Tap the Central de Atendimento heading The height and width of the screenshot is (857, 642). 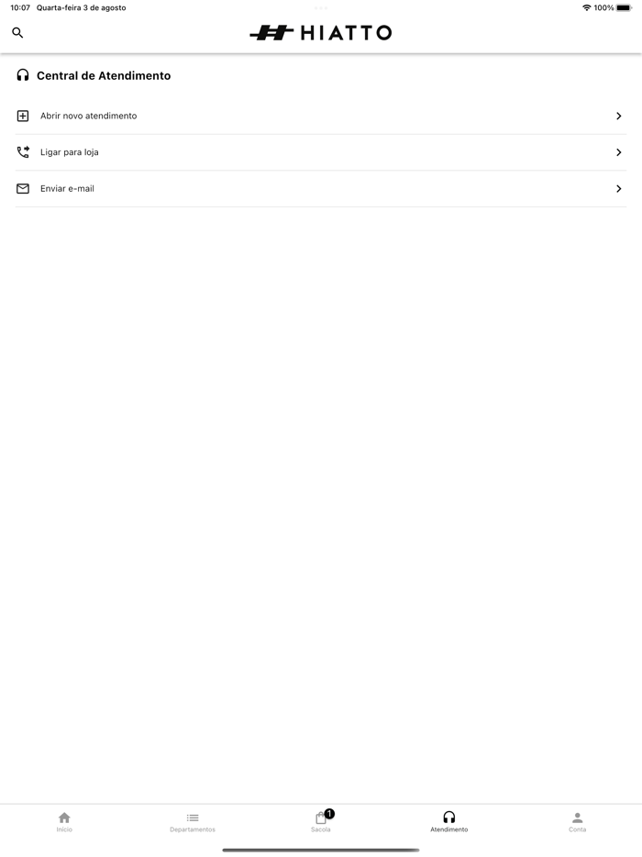[x=104, y=76]
